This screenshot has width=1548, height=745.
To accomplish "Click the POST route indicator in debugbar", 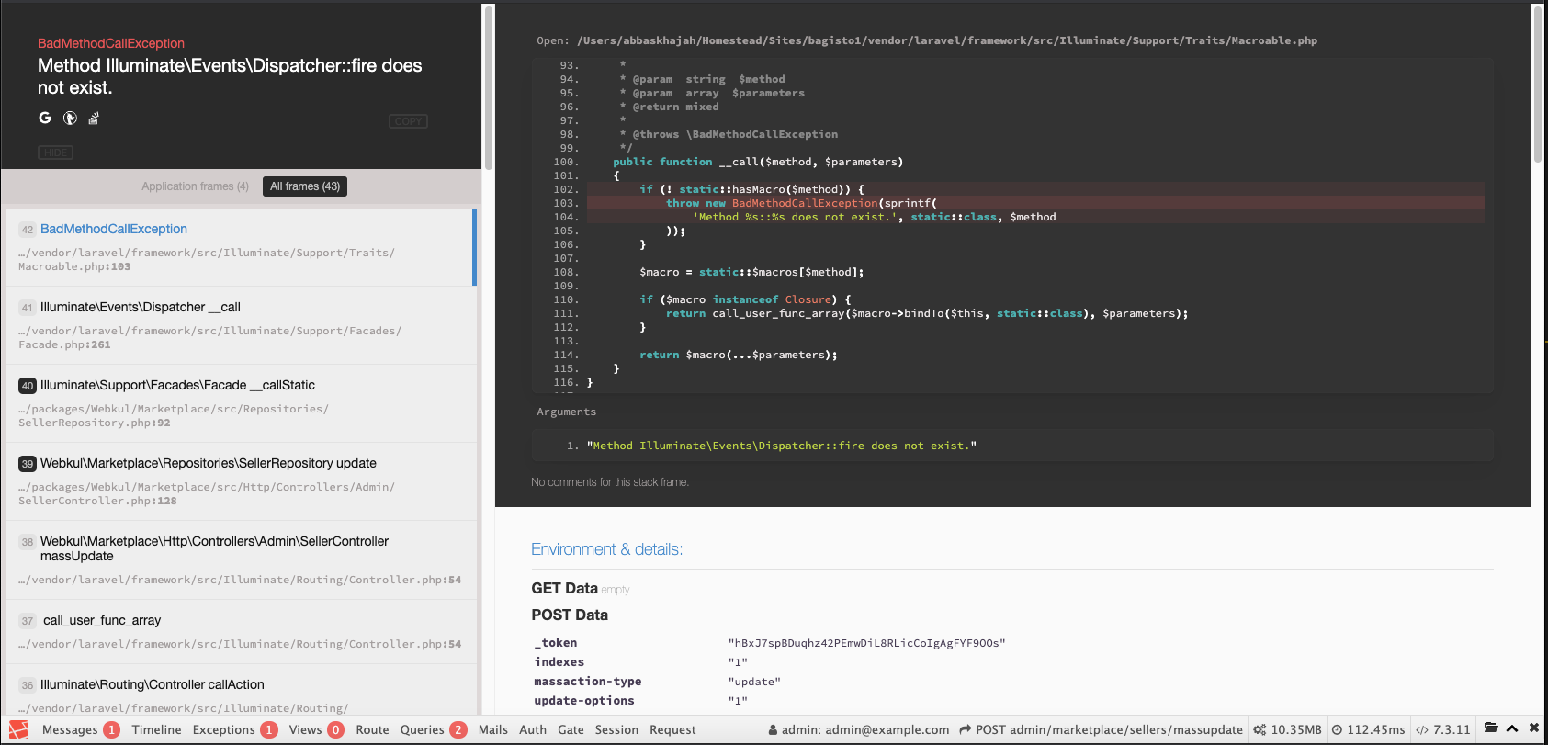I will 1101,729.
